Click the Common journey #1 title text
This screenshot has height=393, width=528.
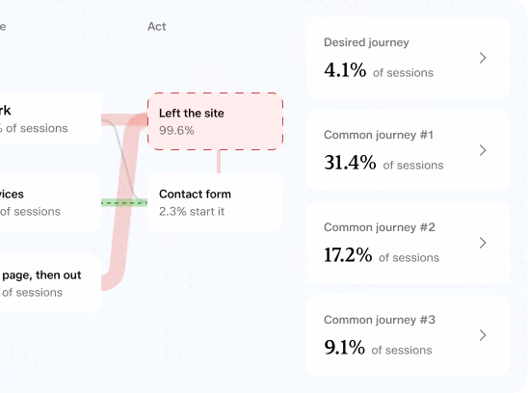[379, 135]
